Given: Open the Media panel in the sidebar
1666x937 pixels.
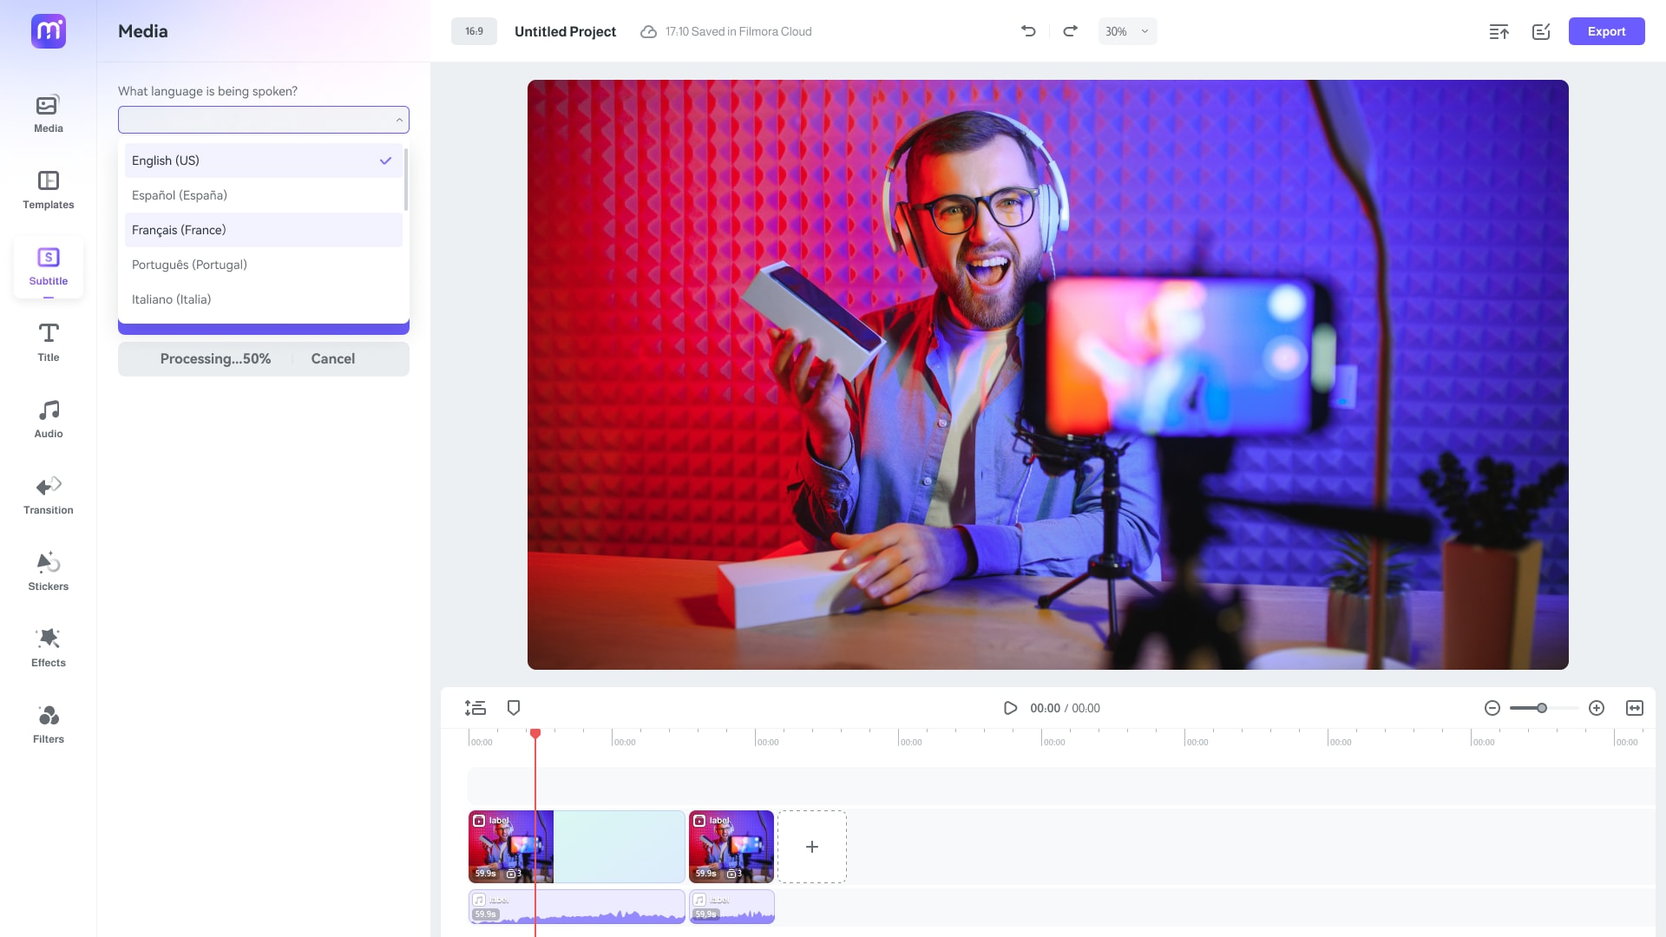Looking at the screenshot, I should coord(48,113).
